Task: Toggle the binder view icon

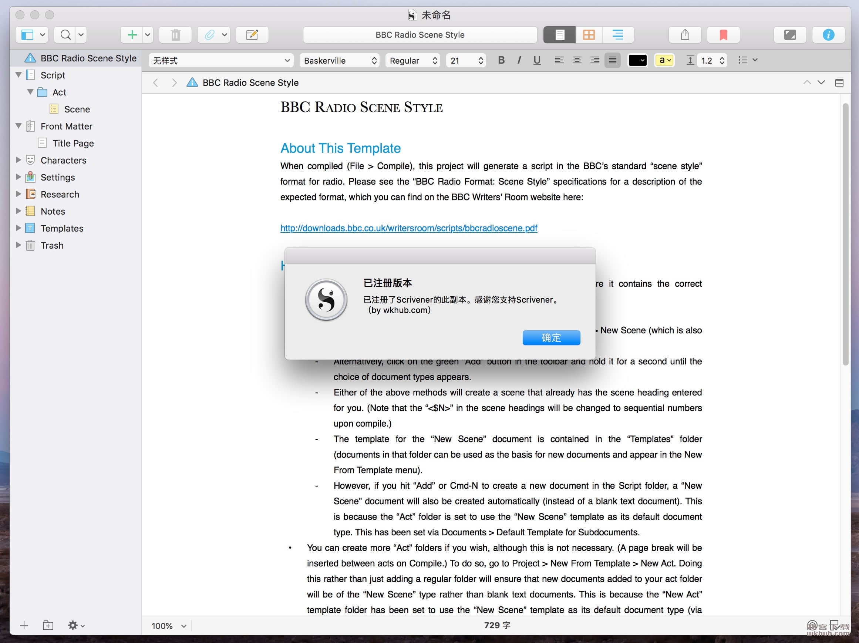Action: (27, 35)
